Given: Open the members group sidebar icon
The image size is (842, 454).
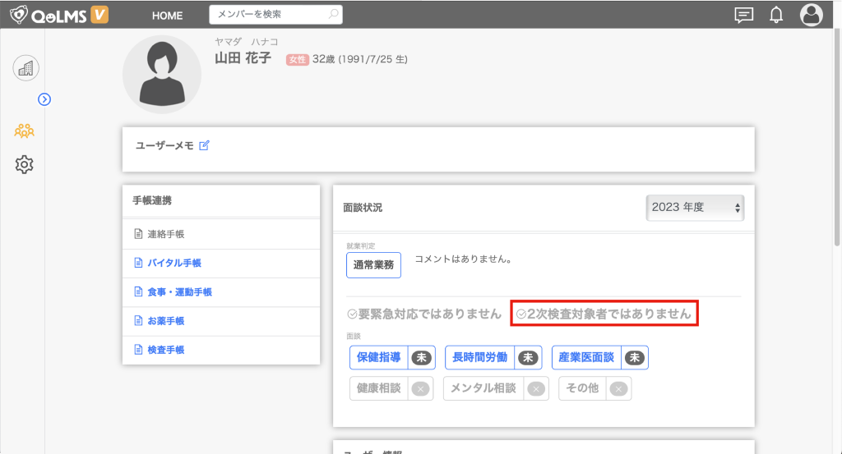Looking at the screenshot, I should coord(25,130).
